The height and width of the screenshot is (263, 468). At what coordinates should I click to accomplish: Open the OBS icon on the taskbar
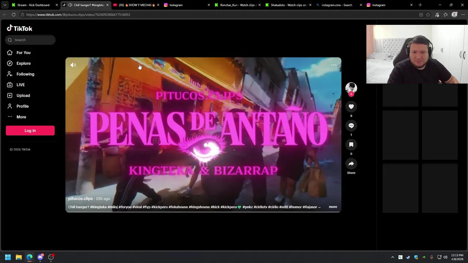(51, 257)
